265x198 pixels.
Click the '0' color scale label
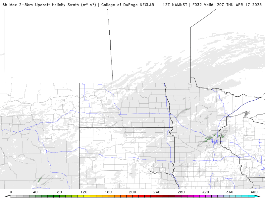[x=11, y=192]
